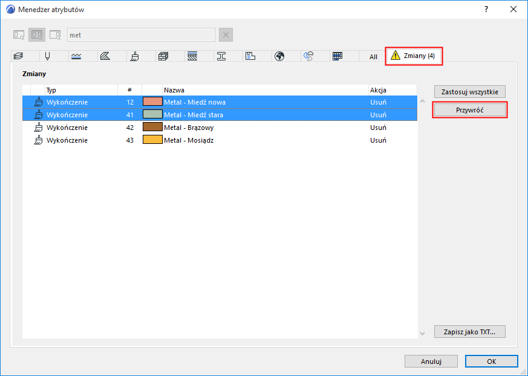The width and height of the screenshot is (528, 376).
Task: Focus the search field containing 'met'
Action: [x=141, y=35]
